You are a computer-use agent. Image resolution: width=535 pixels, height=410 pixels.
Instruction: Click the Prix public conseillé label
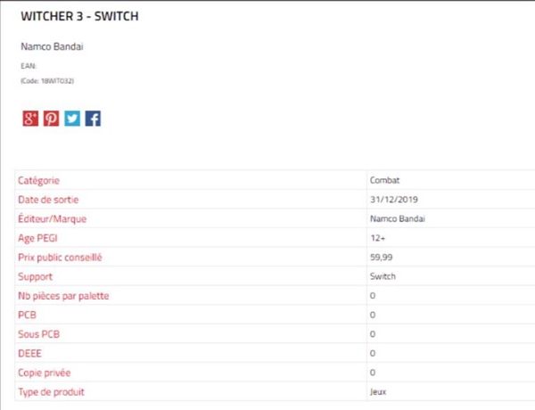(60, 258)
